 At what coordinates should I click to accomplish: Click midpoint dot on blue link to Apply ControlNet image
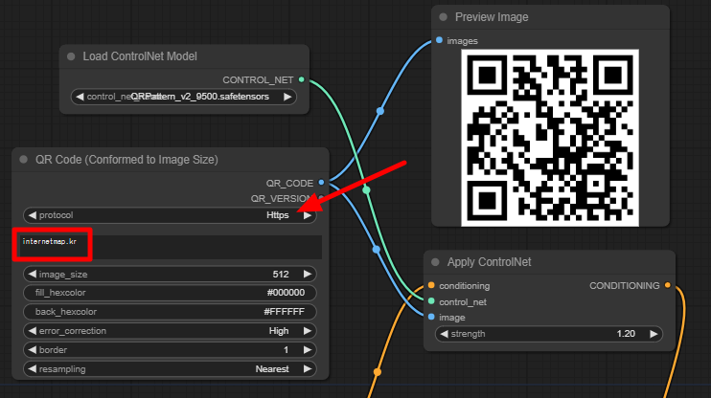377,250
